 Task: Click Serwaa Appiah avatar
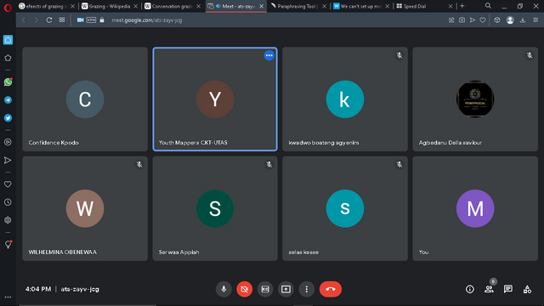[215, 208]
